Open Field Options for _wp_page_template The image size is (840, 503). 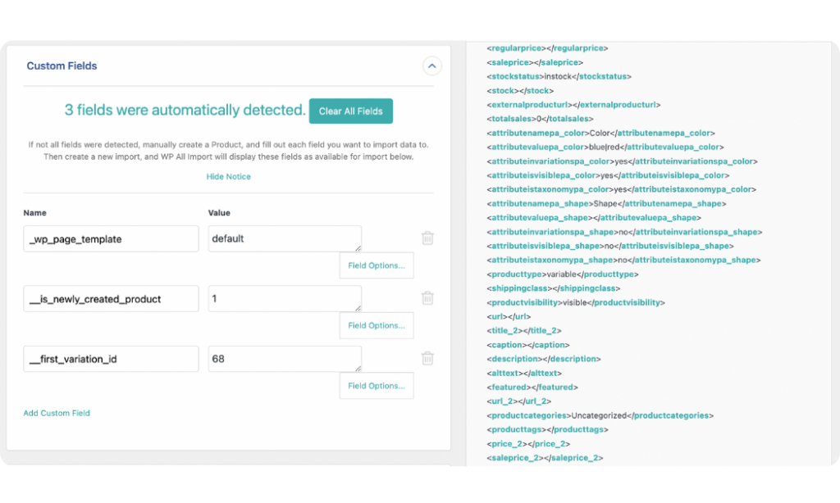coord(377,265)
